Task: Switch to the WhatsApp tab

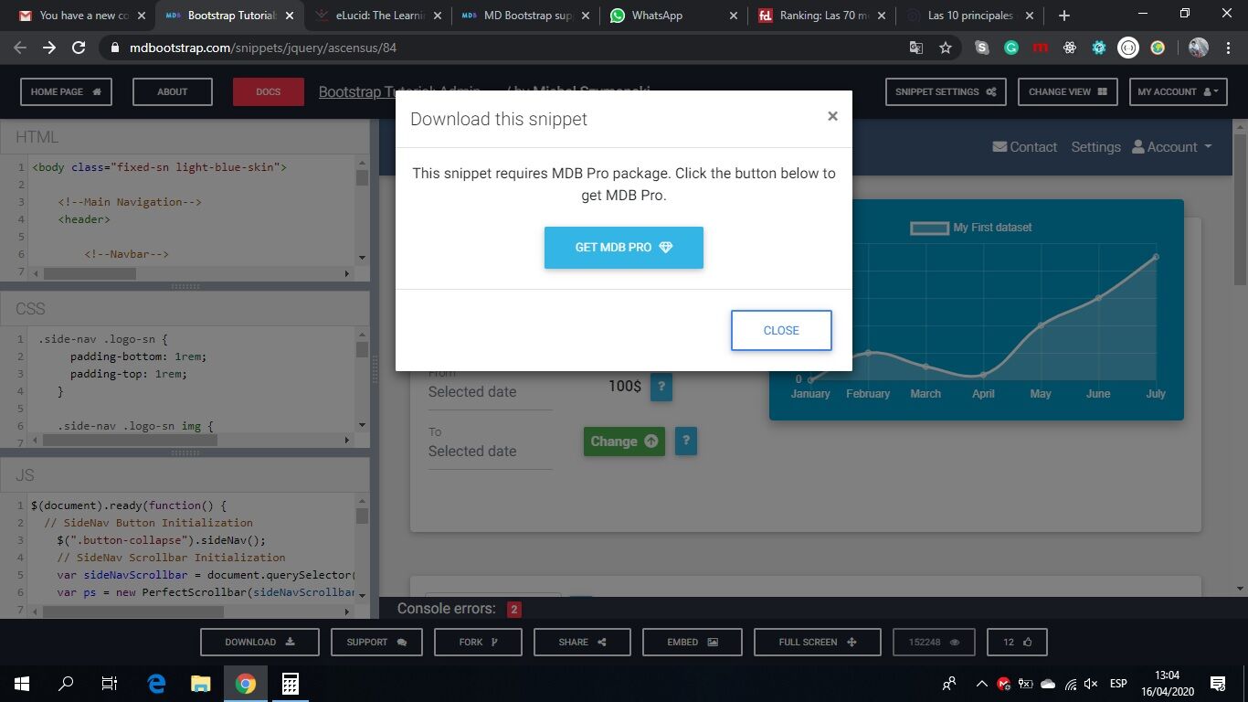Action: point(672,16)
